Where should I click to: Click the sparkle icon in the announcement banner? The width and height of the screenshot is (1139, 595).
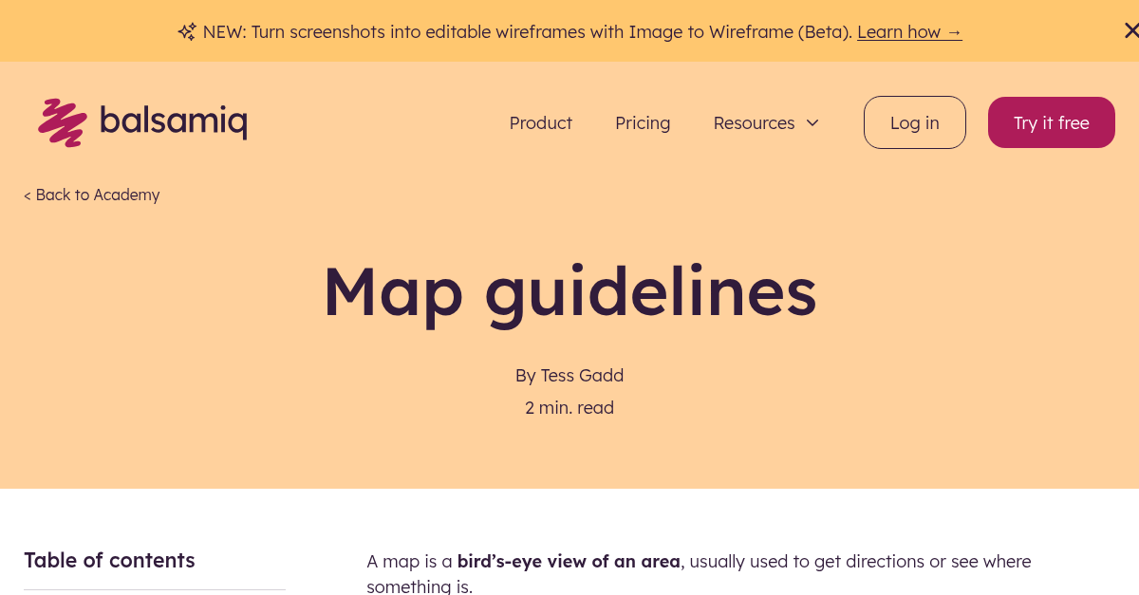pyautogui.click(x=186, y=30)
